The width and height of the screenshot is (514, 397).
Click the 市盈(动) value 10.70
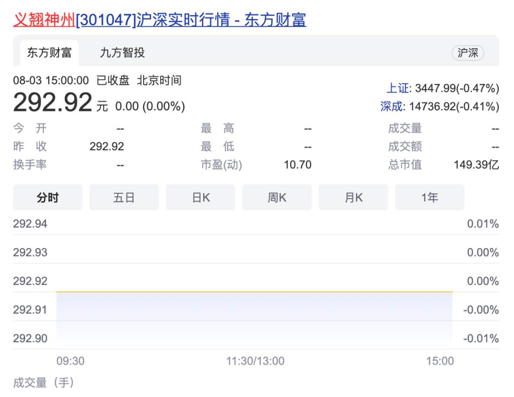[297, 165]
